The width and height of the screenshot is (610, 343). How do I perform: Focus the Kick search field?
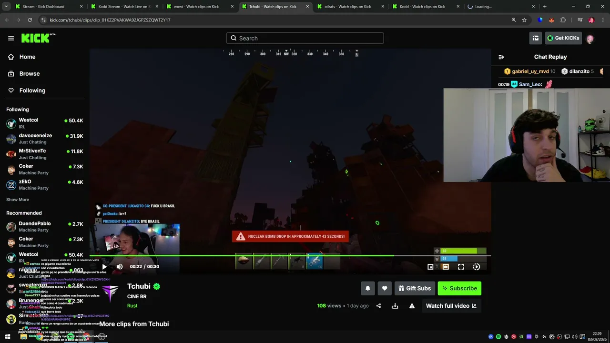(x=305, y=38)
